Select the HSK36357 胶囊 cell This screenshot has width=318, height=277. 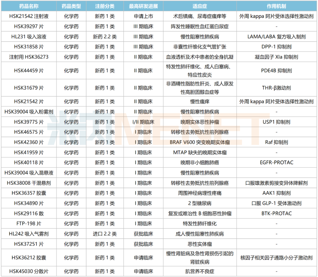click(x=29, y=193)
